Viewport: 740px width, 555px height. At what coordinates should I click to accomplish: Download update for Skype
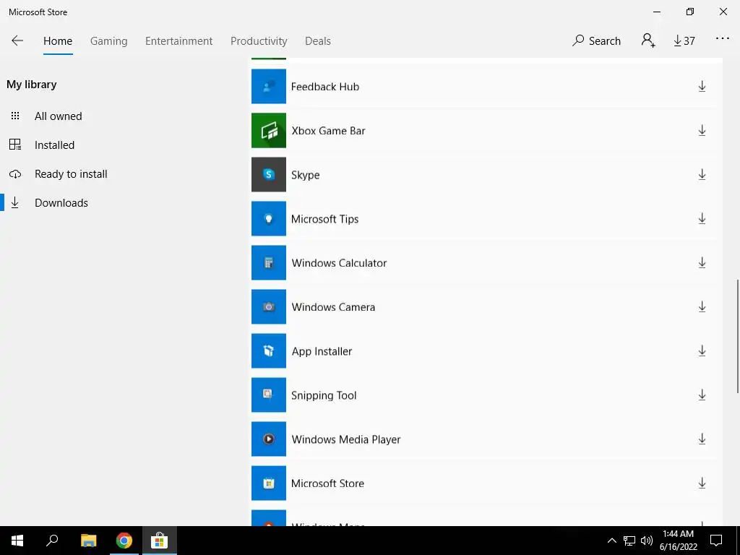coord(702,175)
